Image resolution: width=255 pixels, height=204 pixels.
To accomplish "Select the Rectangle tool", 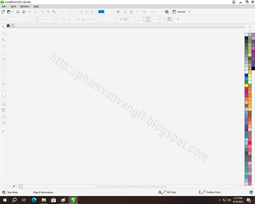I will pyautogui.click(x=3, y=65).
